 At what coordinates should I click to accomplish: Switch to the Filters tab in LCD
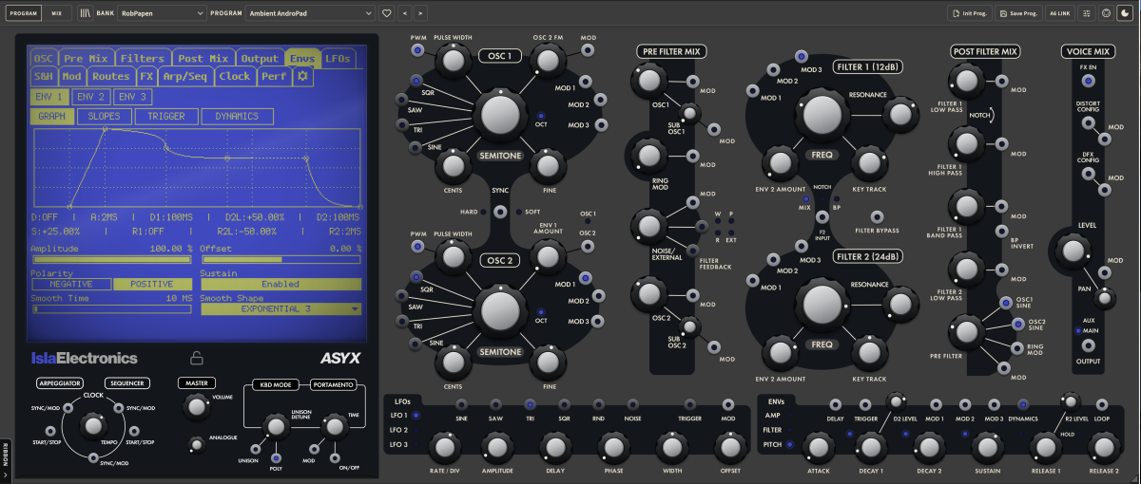143,59
